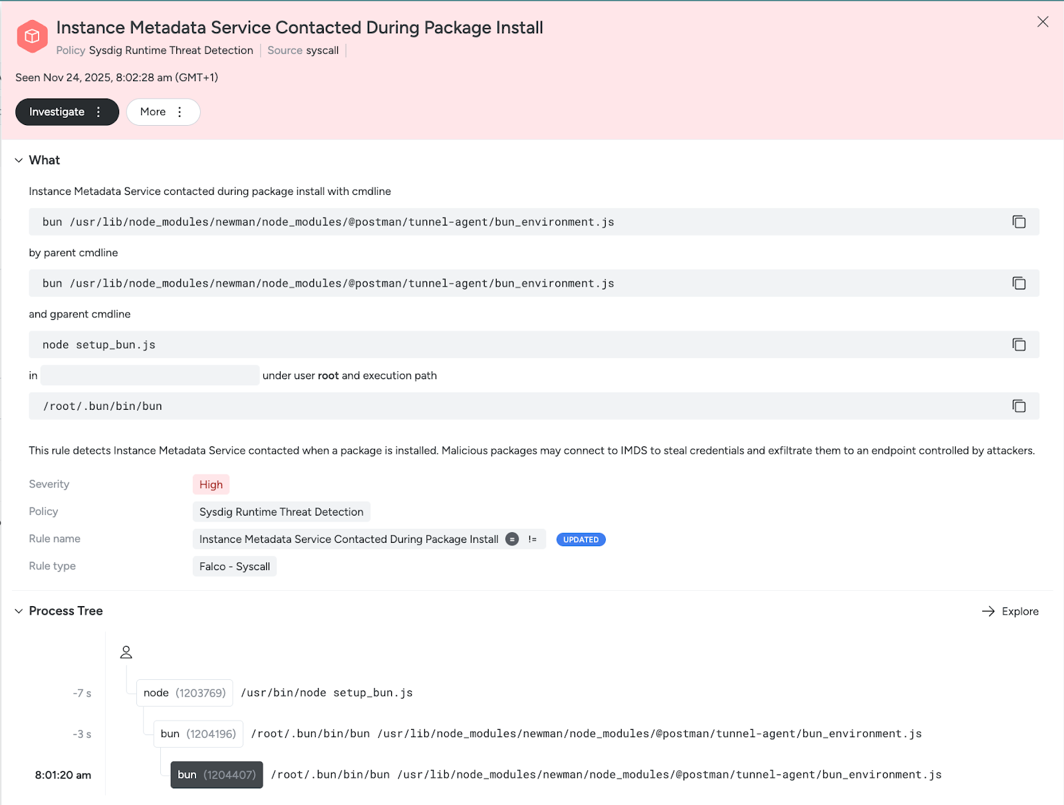The width and height of the screenshot is (1064, 805).
Task: Click the user icon in process tree
Action: (126, 652)
